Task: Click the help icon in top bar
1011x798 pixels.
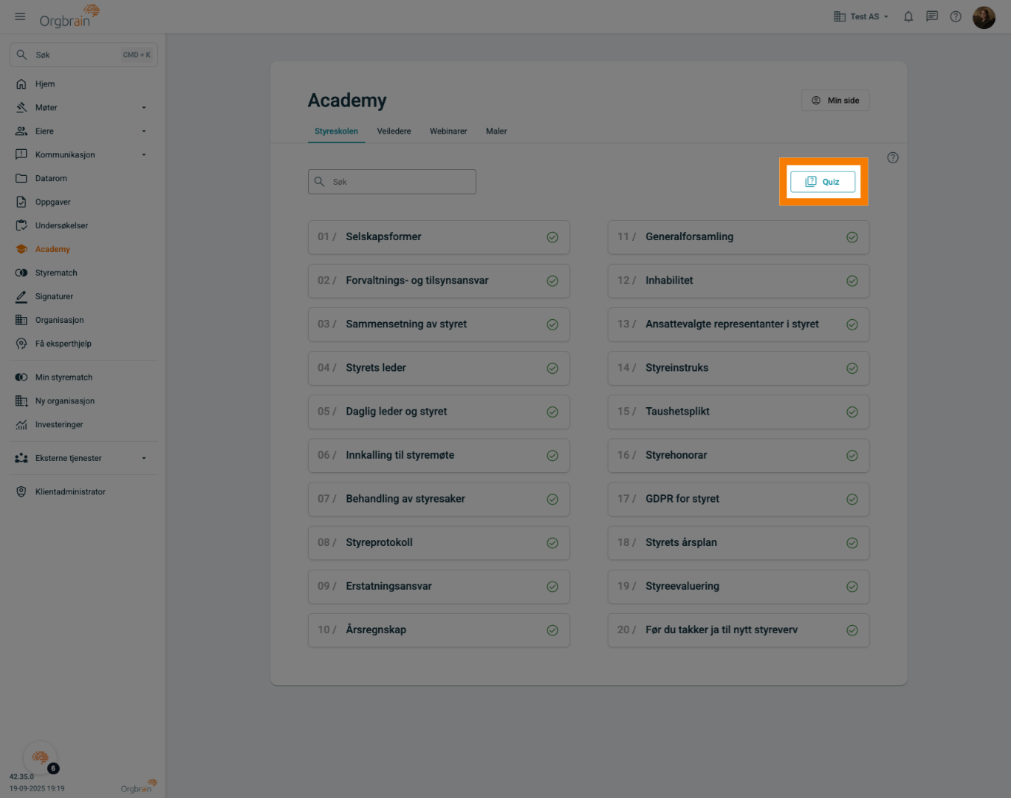Action: 956,16
